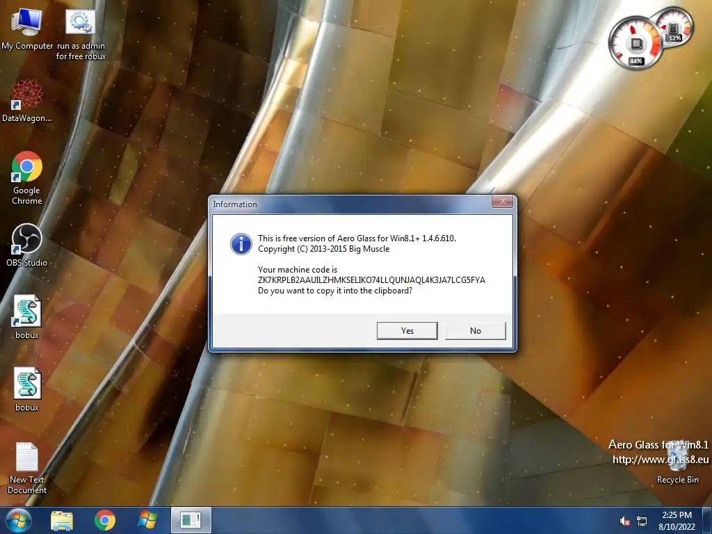Click the 'Copyright (C) 2013-2015 Big Muscle' text
The image size is (712, 534).
[324, 249]
